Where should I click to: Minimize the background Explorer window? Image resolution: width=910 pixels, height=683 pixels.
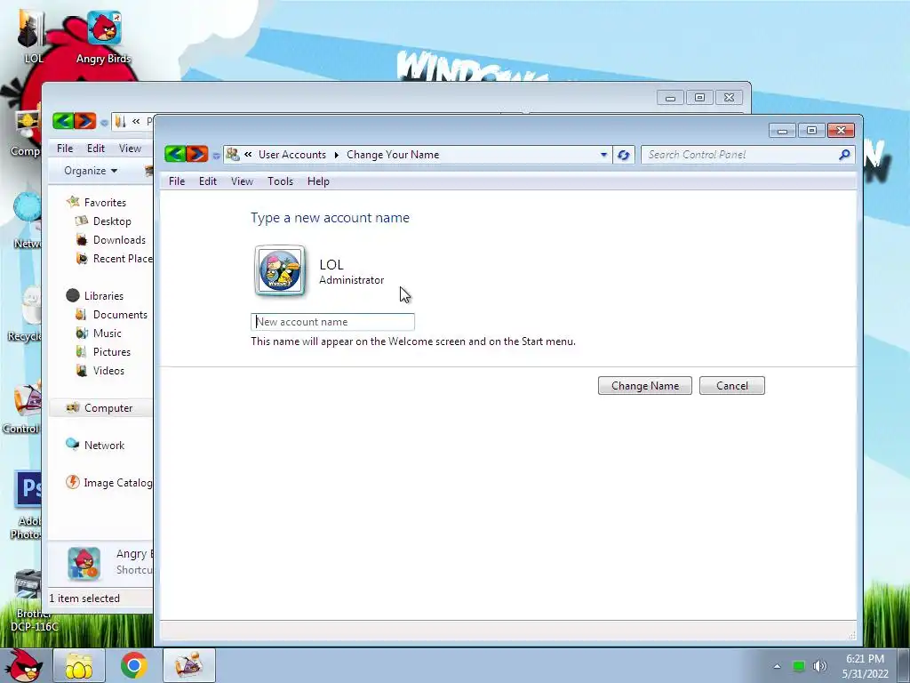pos(670,98)
